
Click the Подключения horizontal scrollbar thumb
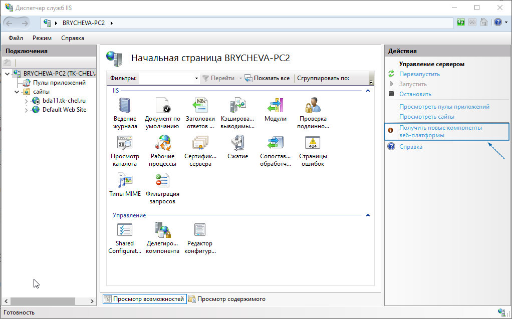(43, 301)
